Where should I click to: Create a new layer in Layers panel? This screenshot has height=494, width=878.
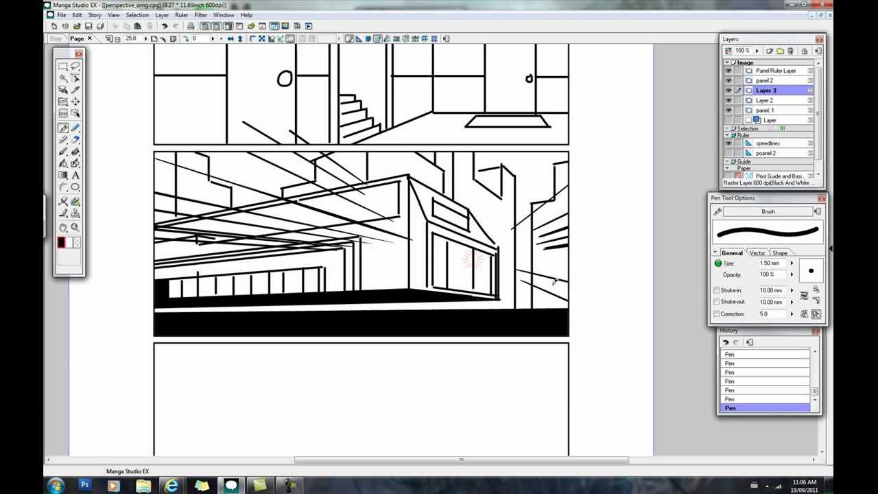(x=770, y=51)
